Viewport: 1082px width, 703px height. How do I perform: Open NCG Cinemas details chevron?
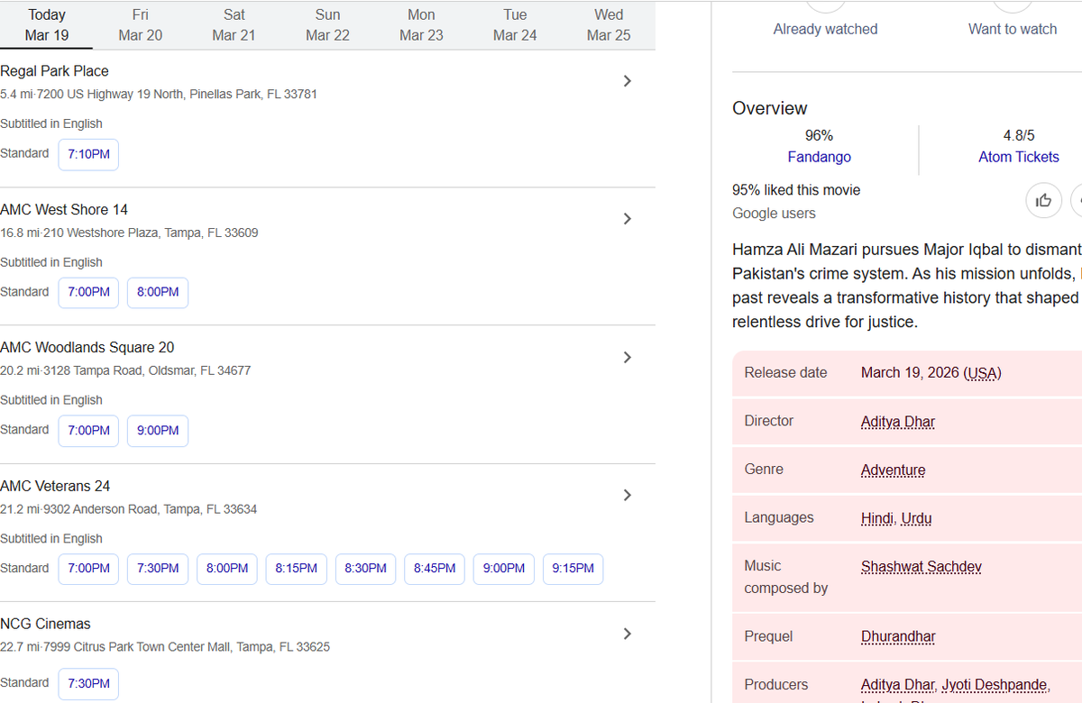point(628,634)
